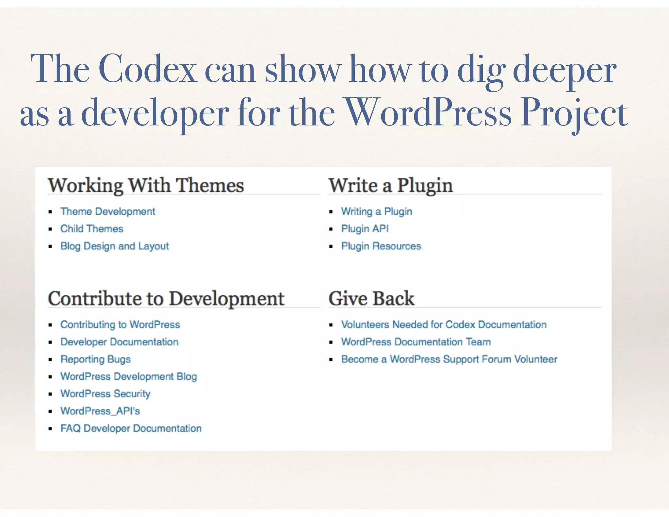This screenshot has width=669, height=517.
Task: Click the Child Themes link
Action: click(92, 229)
